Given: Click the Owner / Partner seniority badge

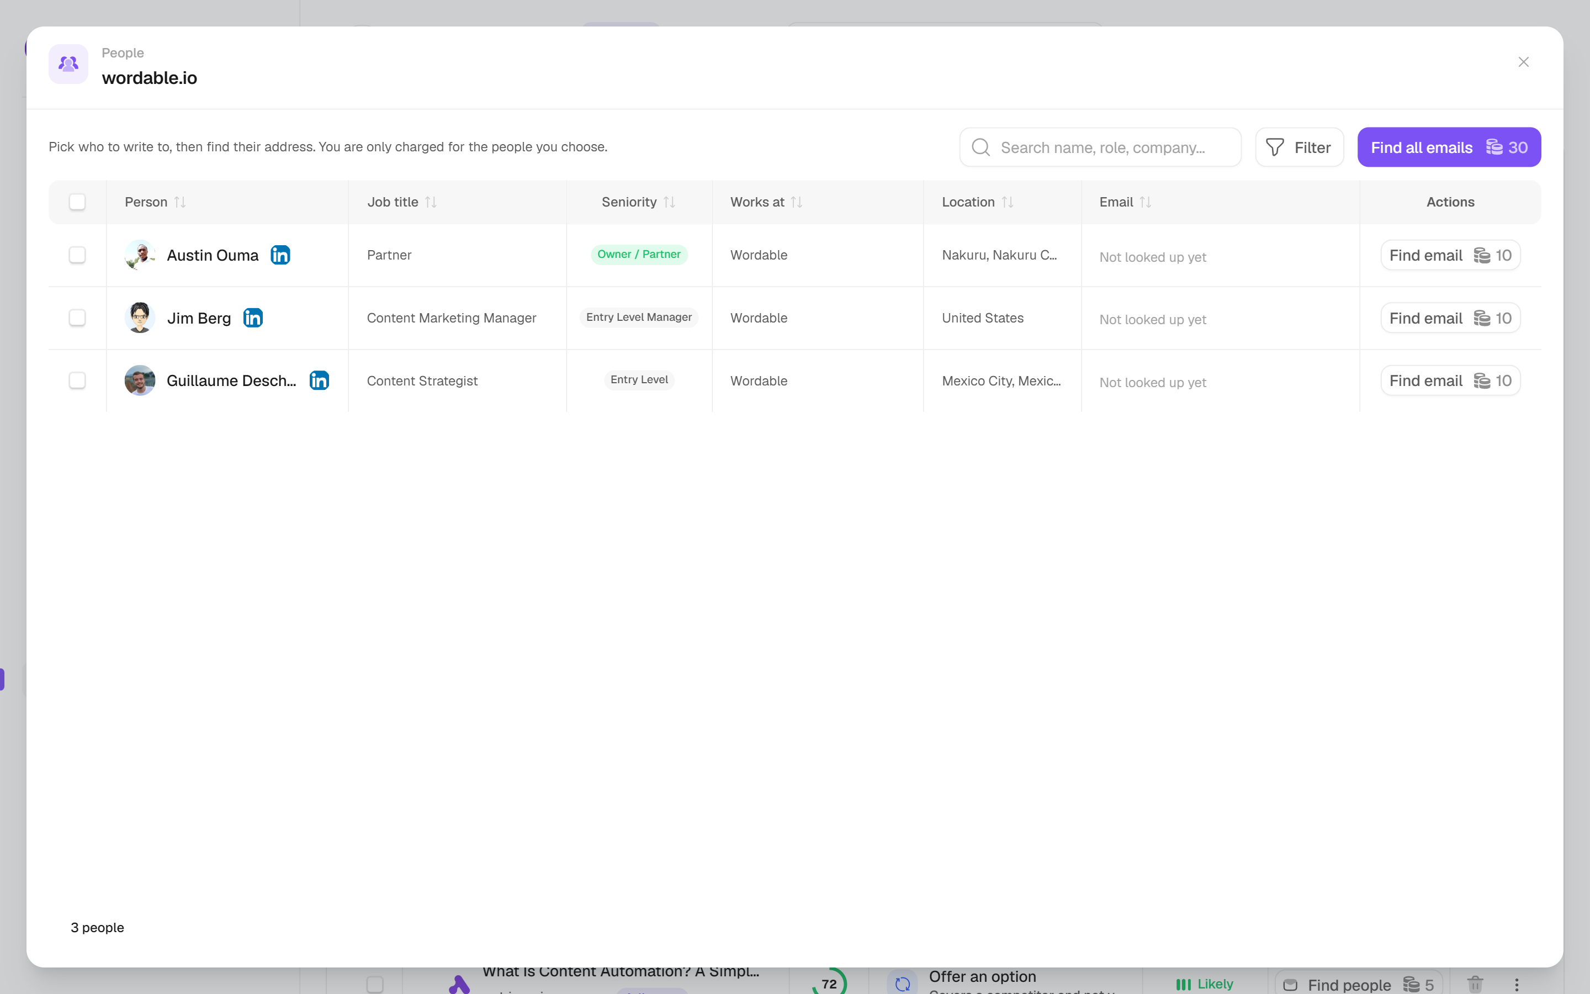Looking at the screenshot, I should [x=639, y=255].
